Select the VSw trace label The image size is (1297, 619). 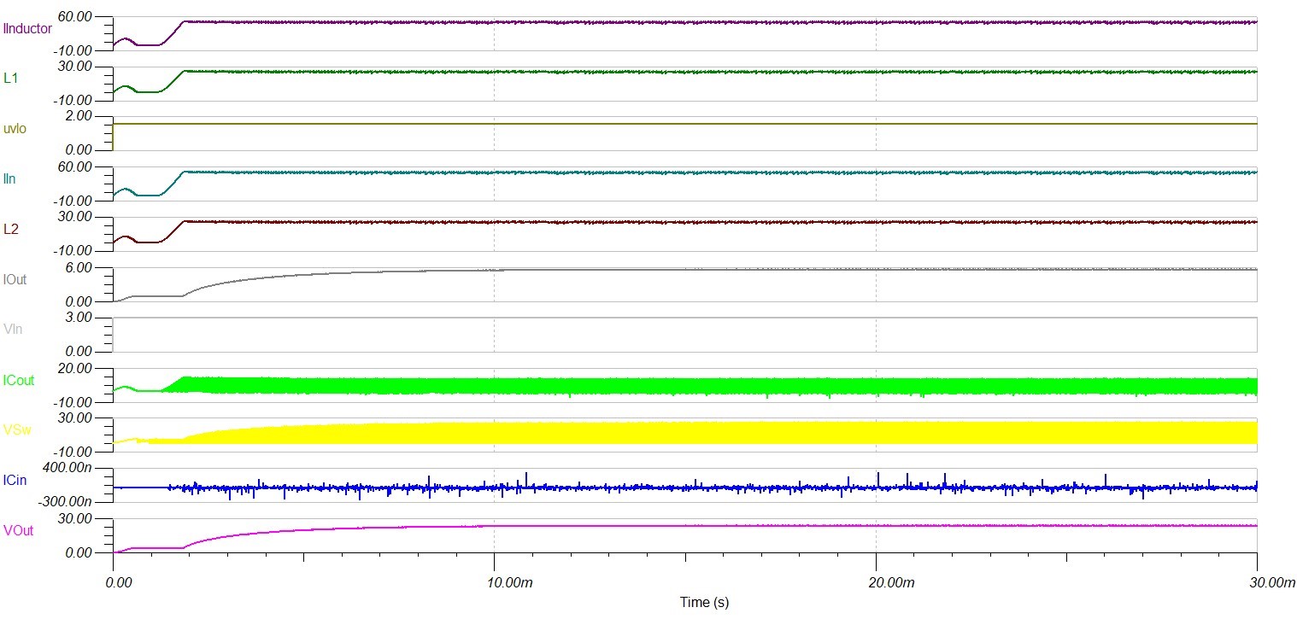17,430
